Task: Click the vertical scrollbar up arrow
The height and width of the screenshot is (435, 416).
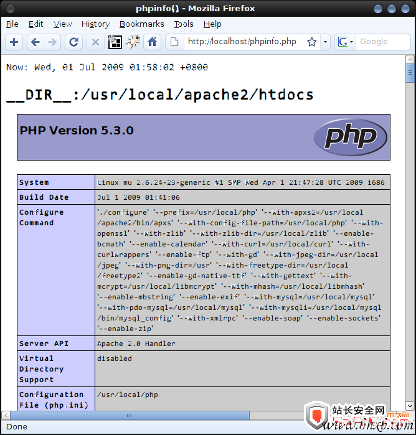Action: pos(410,59)
